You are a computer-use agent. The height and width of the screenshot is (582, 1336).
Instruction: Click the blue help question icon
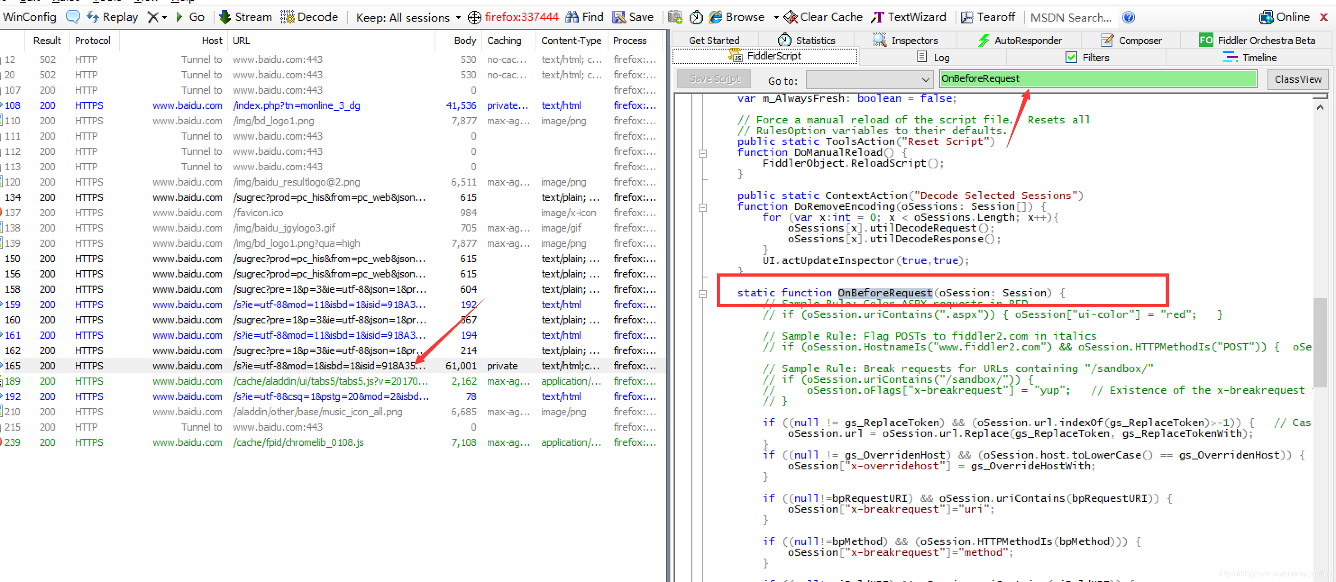tap(1129, 17)
